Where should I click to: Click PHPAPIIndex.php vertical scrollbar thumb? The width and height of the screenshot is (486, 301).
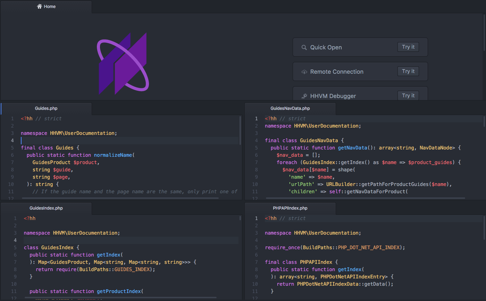click(484, 228)
